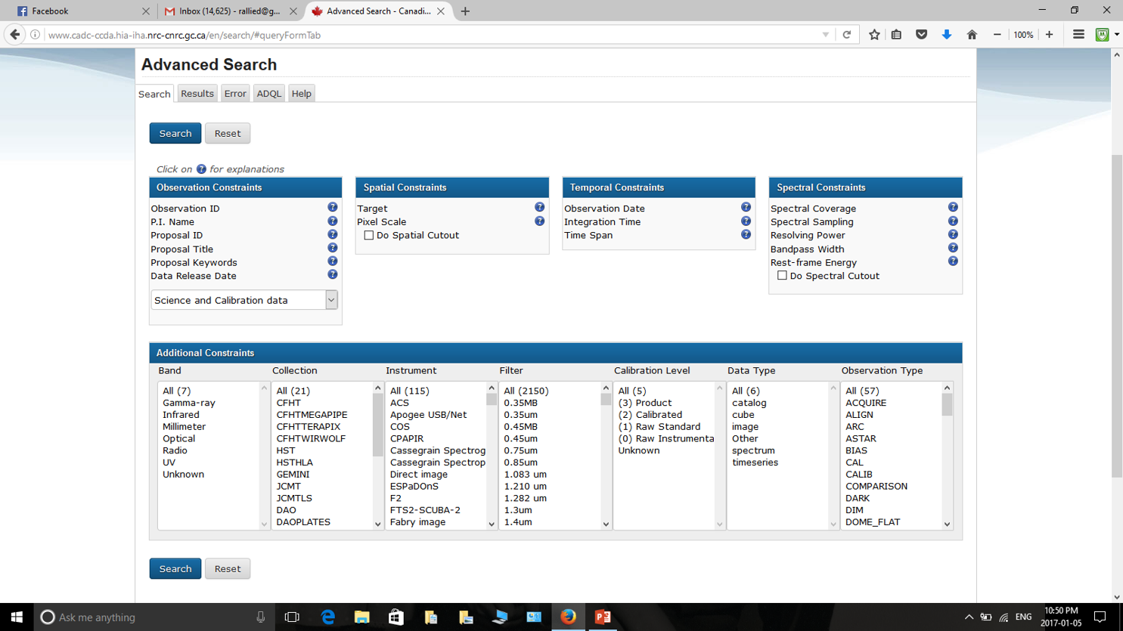This screenshot has width=1123, height=631.
Task: Switch to Help tab
Action: (302, 94)
